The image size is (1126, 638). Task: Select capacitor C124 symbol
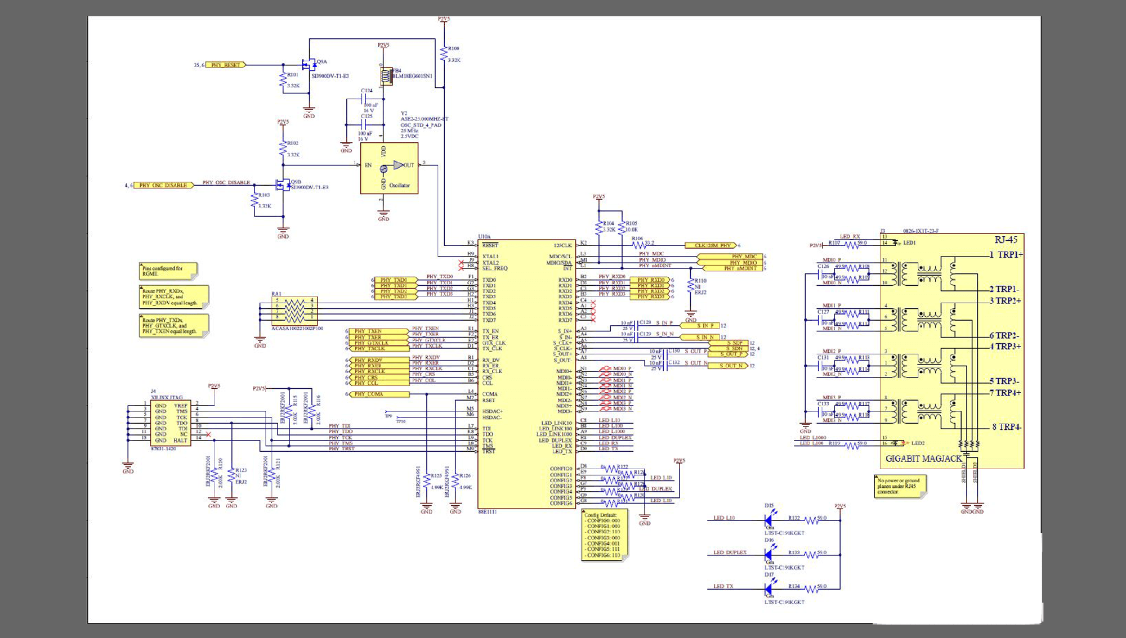[365, 99]
